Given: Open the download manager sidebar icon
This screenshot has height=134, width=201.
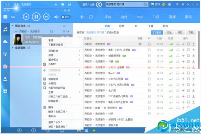Looking at the screenshot, I should pyautogui.click(x=5, y=79).
